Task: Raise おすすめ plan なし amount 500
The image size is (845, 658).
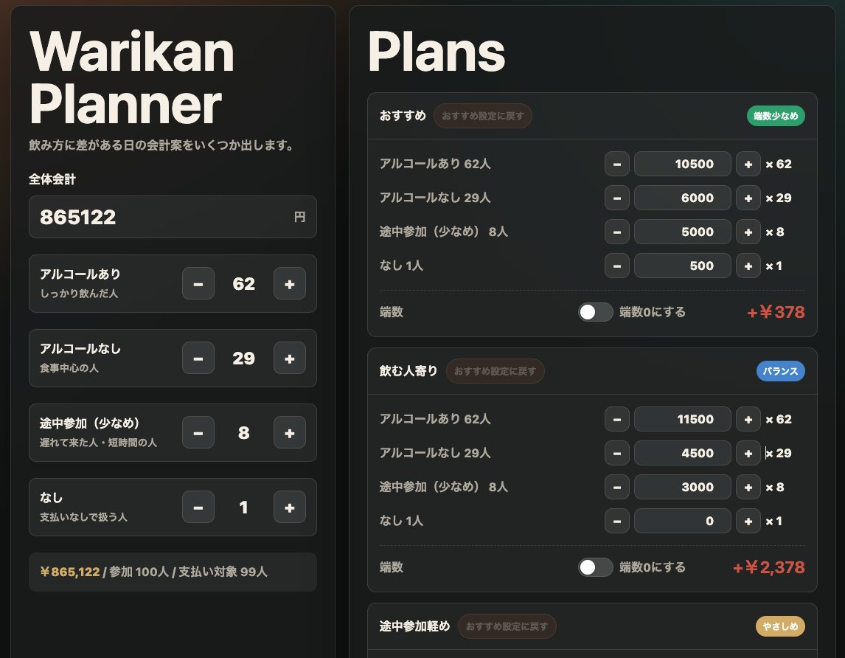Action: [x=748, y=266]
